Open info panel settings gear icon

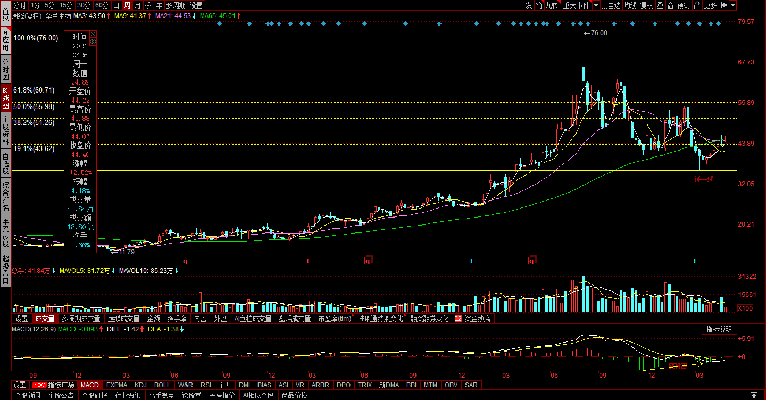coord(93,41)
